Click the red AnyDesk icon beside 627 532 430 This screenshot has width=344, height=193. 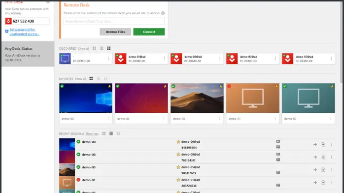(x=8, y=21)
